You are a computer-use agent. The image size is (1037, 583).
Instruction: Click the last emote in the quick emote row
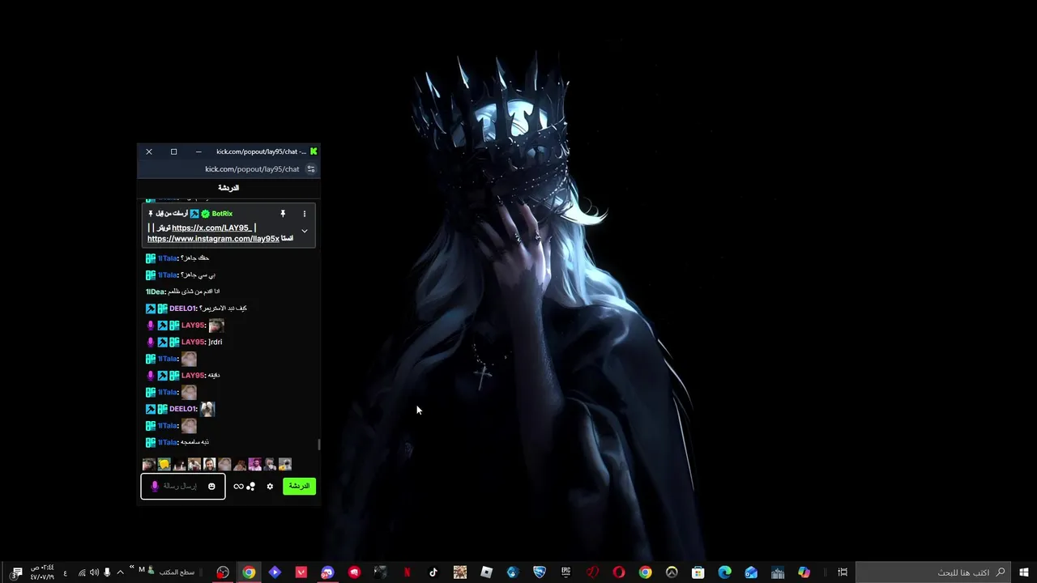pos(285,464)
